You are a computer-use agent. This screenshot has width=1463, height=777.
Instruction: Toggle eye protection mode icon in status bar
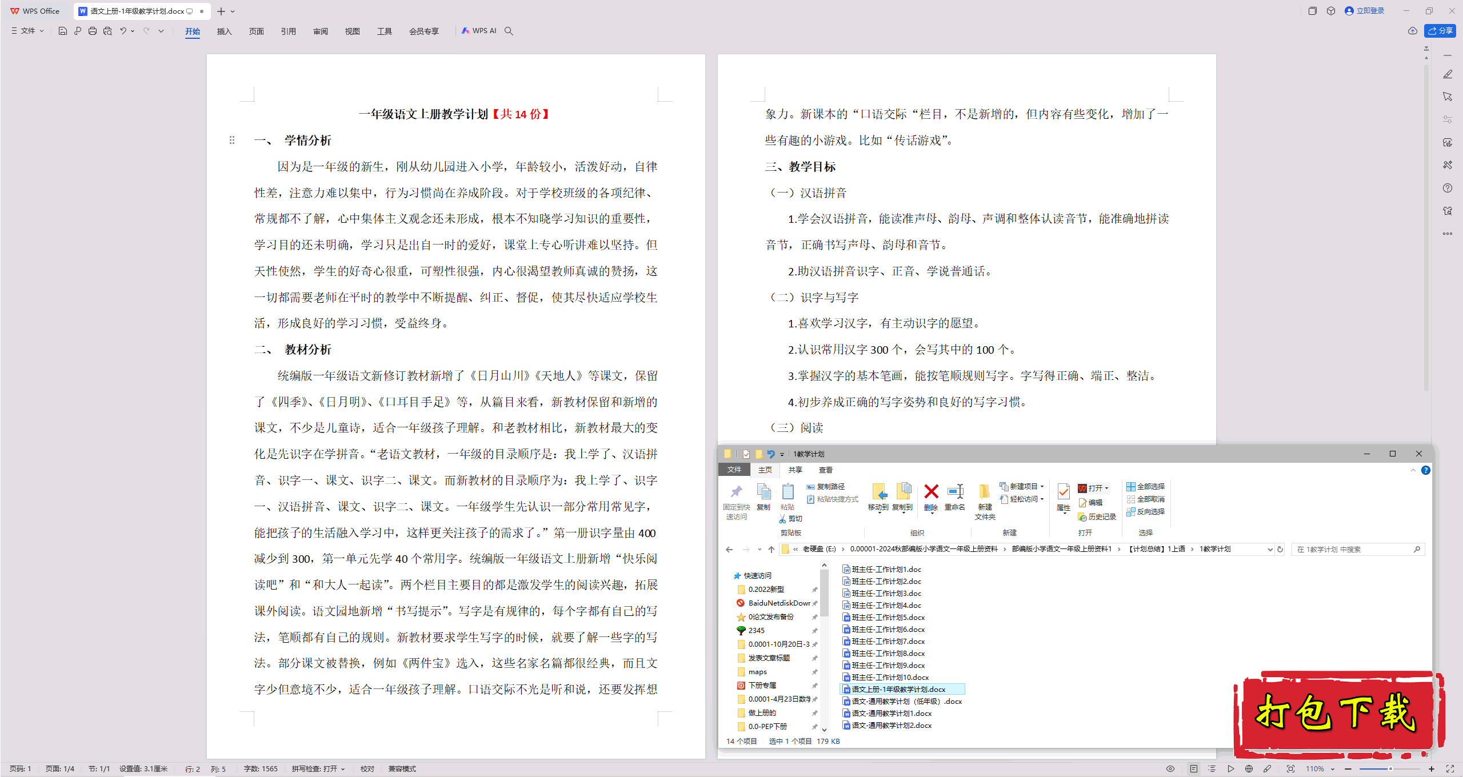[x=1170, y=769]
